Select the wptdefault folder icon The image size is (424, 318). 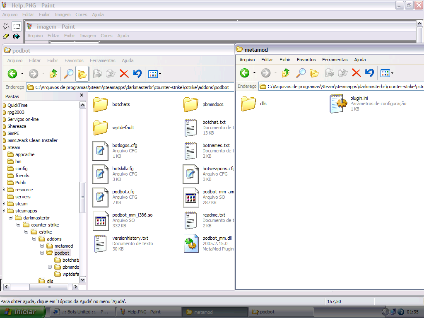coord(101,128)
